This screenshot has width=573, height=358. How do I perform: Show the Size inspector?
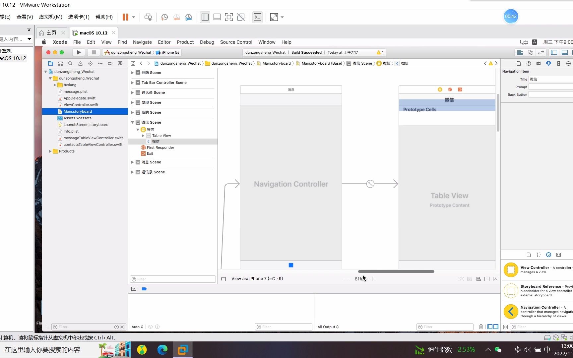558,63
